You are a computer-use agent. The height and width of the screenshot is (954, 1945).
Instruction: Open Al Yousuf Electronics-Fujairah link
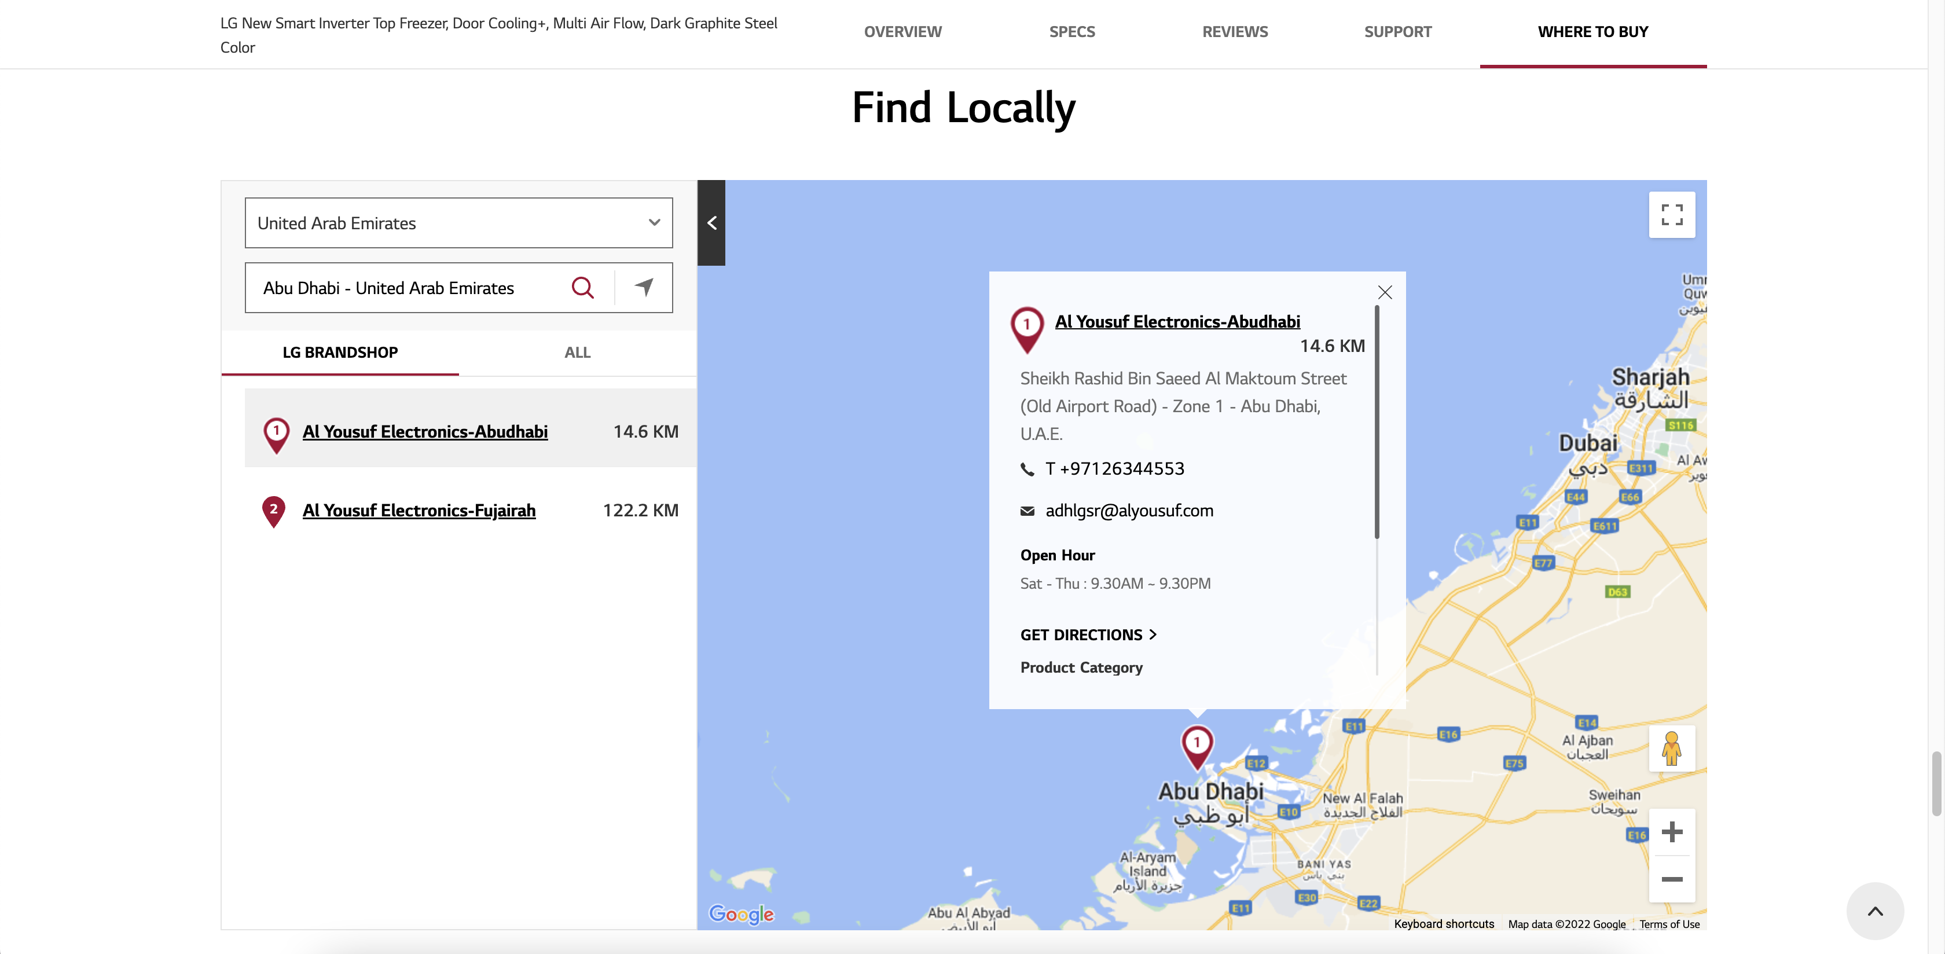[419, 511]
